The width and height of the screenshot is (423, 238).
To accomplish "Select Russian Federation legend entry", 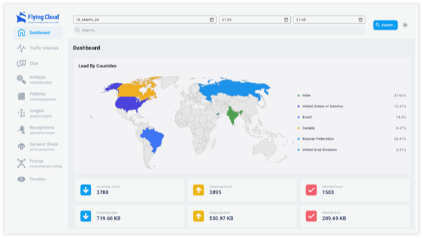I will 318,139.
